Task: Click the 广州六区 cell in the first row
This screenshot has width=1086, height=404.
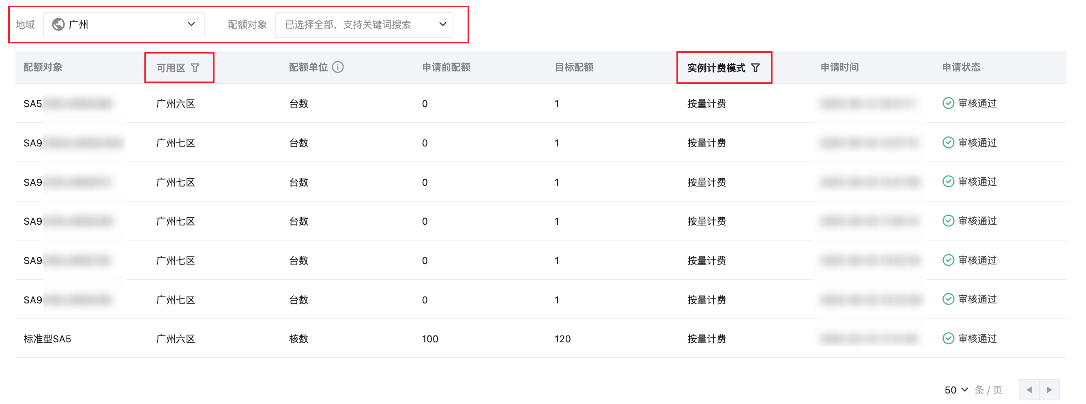Action: (x=175, y=104)
